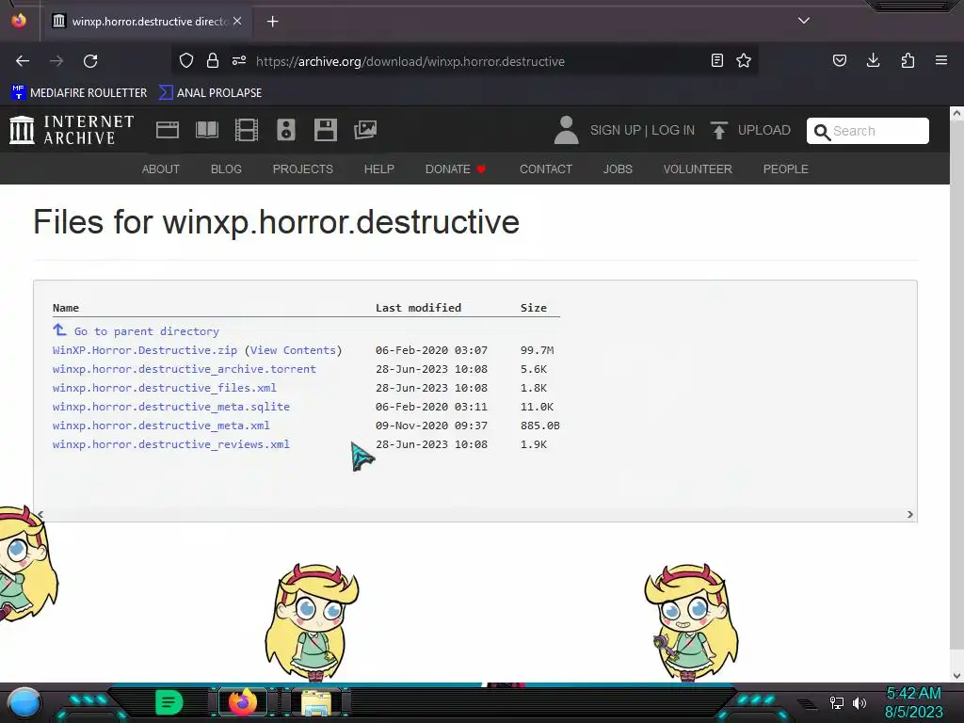This screenshot has width=964, height=723.
Task: Open tracking protection shield icon
Action: tap(186, 61)
